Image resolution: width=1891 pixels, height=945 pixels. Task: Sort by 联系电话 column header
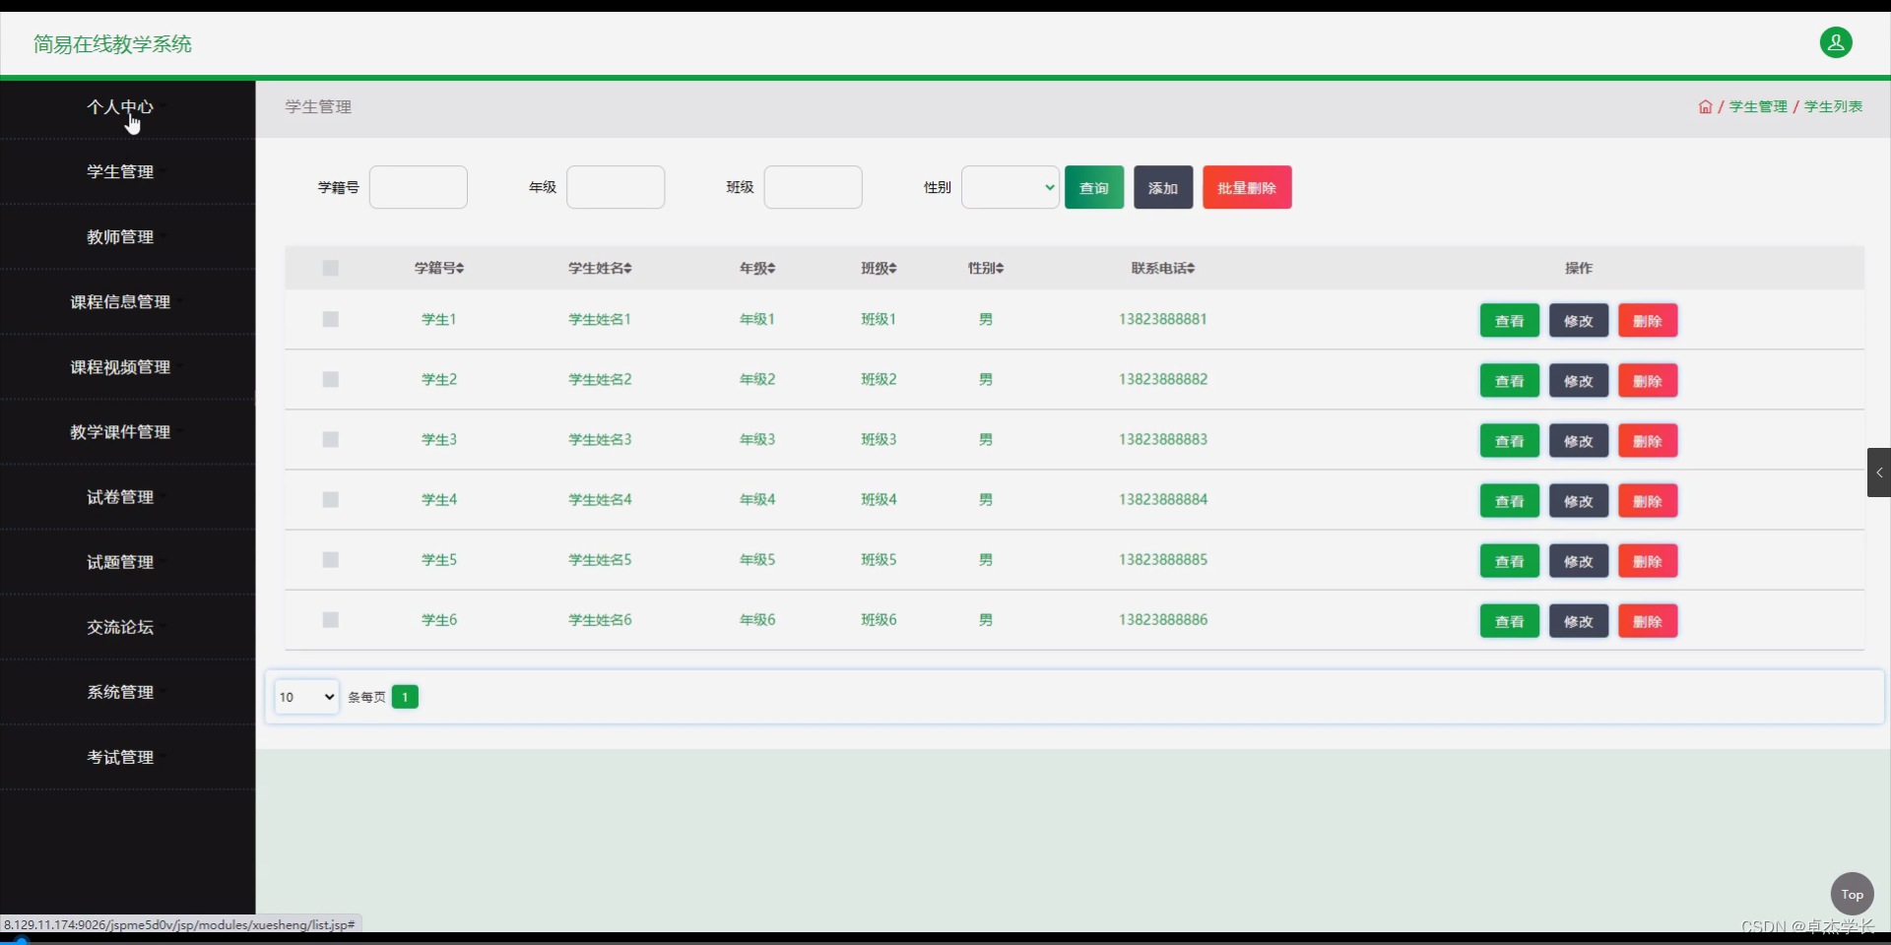(x=1163, y=268)
